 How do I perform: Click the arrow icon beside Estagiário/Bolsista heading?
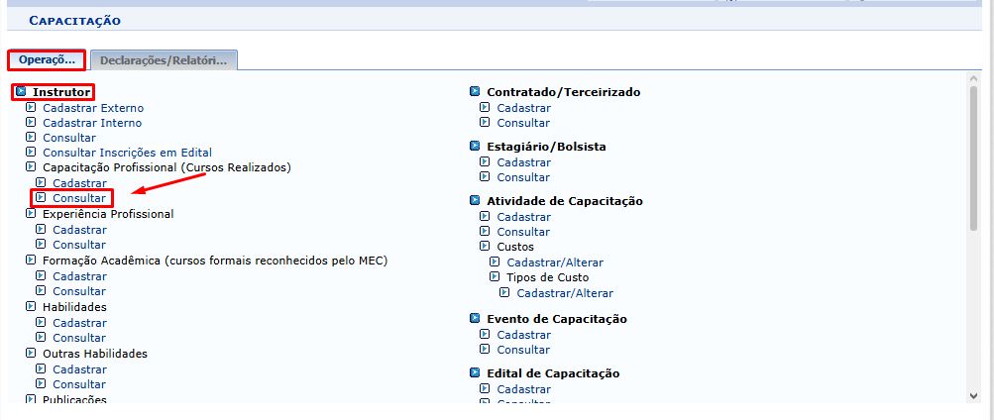pyautogui.click(x=475, y=147)
